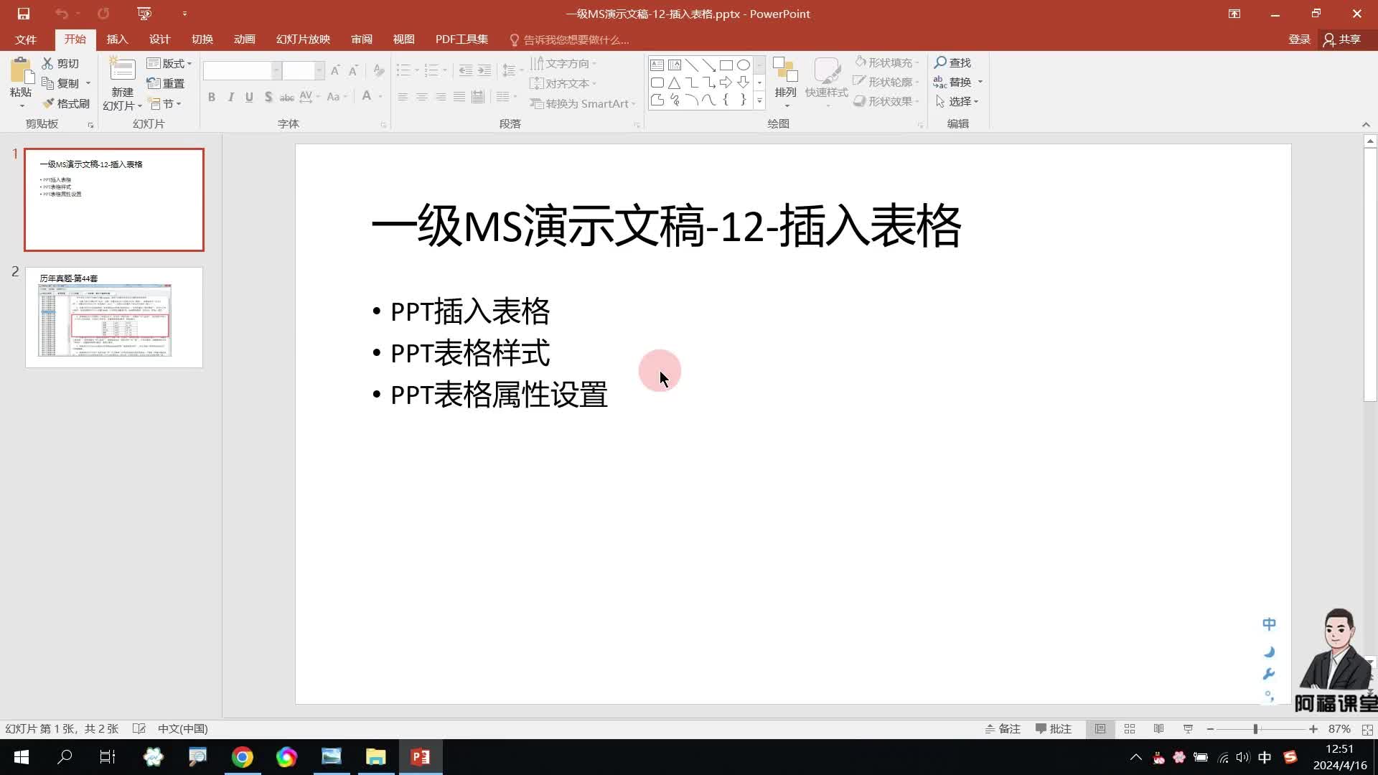Select the triangle shape in shapes gallery

coord(674,83)
